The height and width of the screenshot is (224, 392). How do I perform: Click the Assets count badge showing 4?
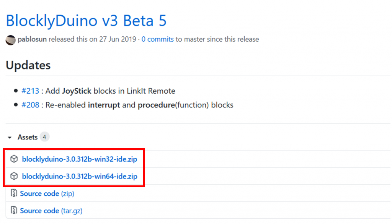click(44, 137)
